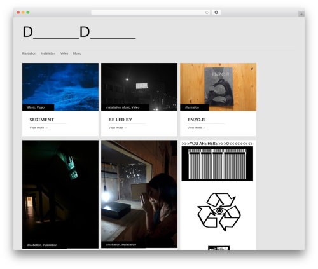
Task: Open the D___ D___ site logo
Action: point(79,32)
